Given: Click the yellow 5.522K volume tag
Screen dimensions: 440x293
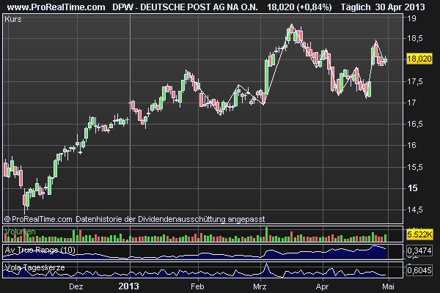Looking at the screenshot, I should 419,234.
